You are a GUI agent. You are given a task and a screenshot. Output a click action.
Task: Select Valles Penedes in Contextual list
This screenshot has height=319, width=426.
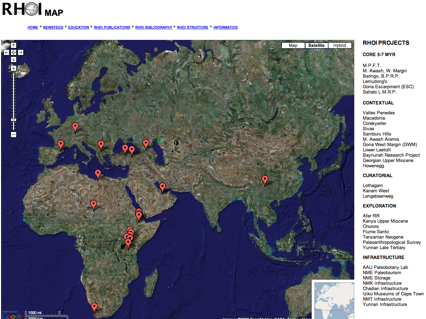(379, 113)
